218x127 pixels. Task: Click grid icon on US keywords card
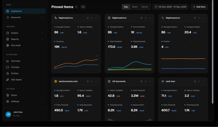pyautogui.click(x=109, y=81)
